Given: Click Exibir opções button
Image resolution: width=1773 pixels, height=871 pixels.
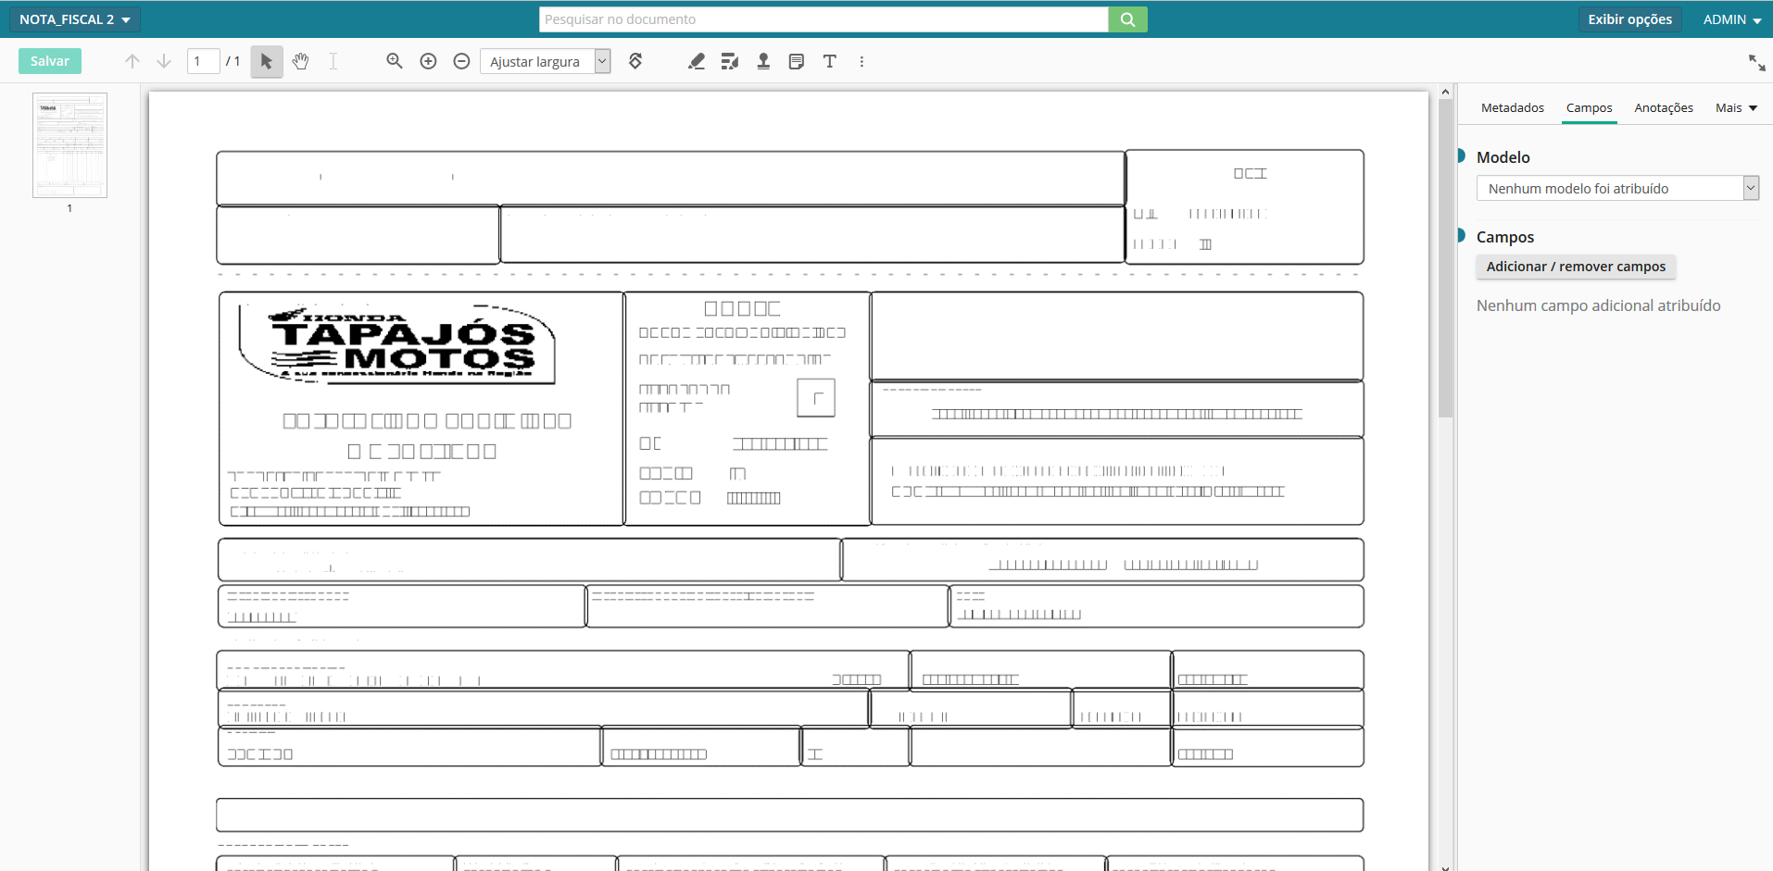Looking at the screenshot, I should click(1629, 19).
